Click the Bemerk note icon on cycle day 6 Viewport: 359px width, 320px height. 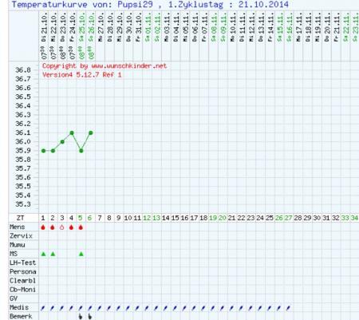coord(90,316)
